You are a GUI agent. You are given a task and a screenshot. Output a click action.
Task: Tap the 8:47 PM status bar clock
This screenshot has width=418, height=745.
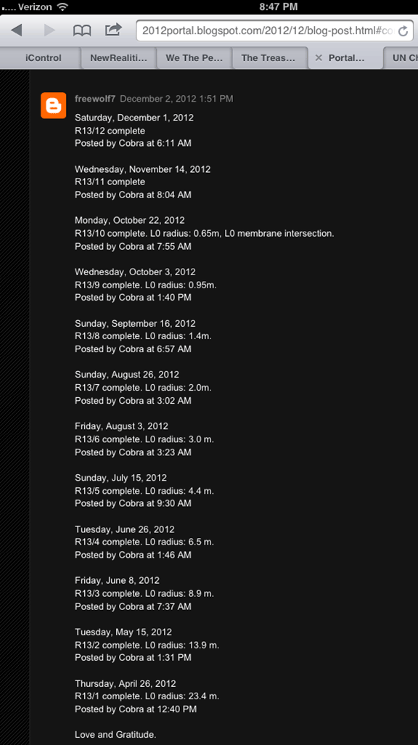279,7
